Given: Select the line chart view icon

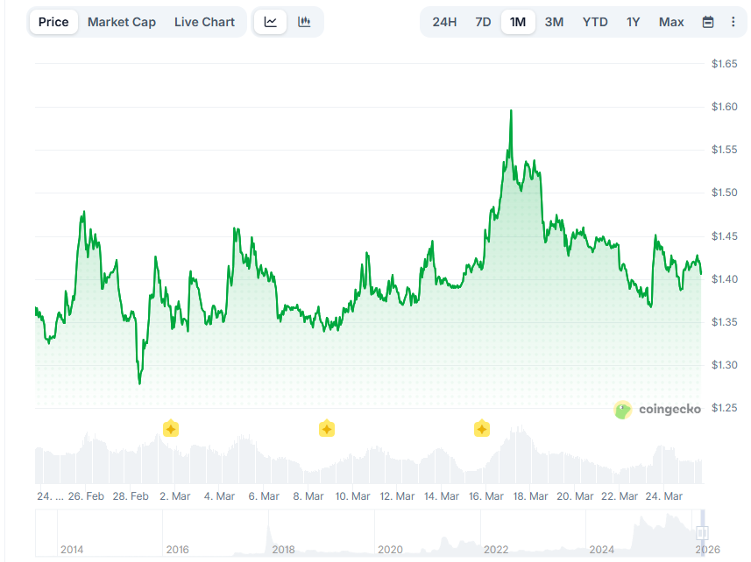Looking at the screenshot, I should pos(270,21).
